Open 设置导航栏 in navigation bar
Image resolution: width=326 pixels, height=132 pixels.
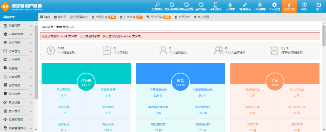pyautogui.click(x=79, y=17)
